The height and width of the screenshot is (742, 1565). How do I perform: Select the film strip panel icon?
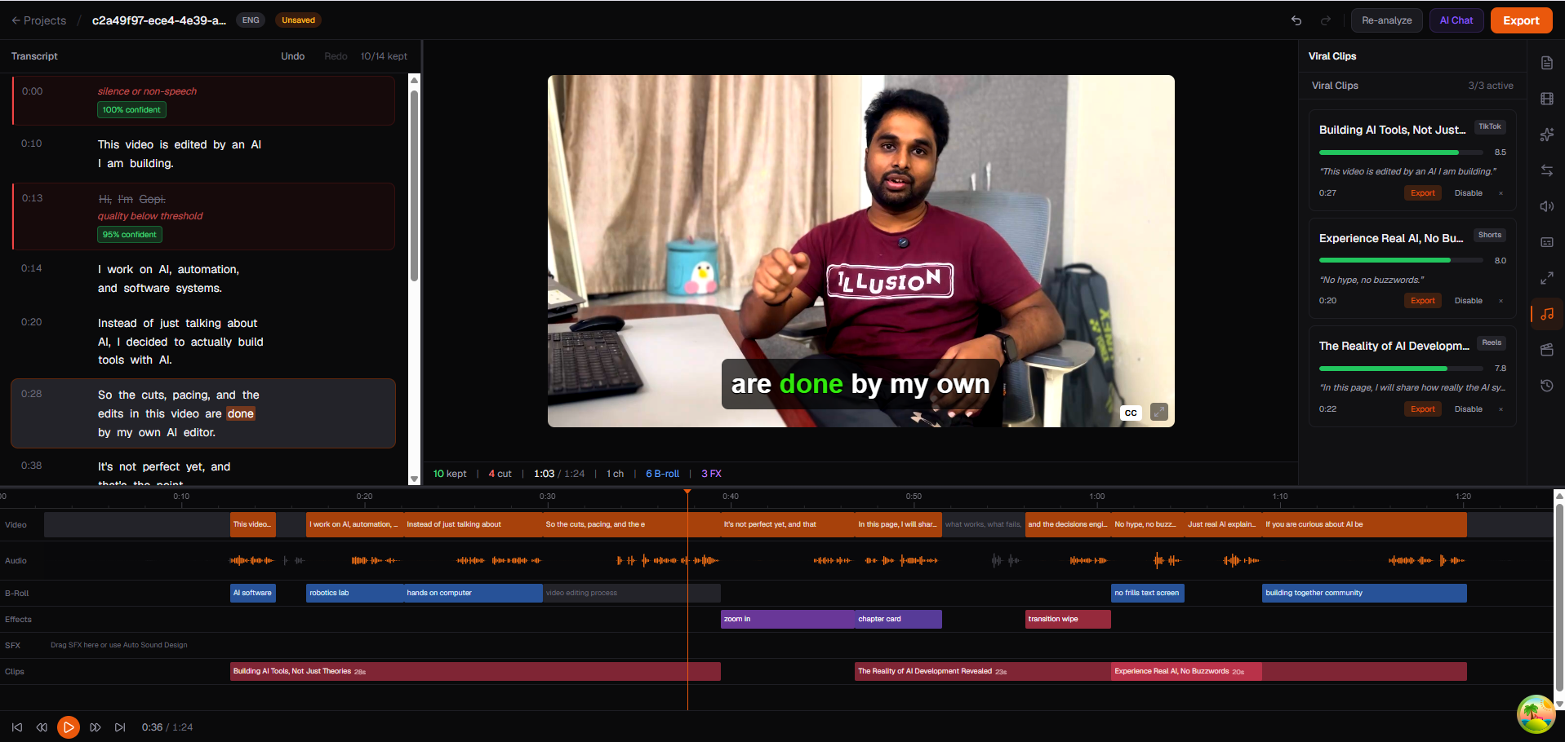point(1546,99)
